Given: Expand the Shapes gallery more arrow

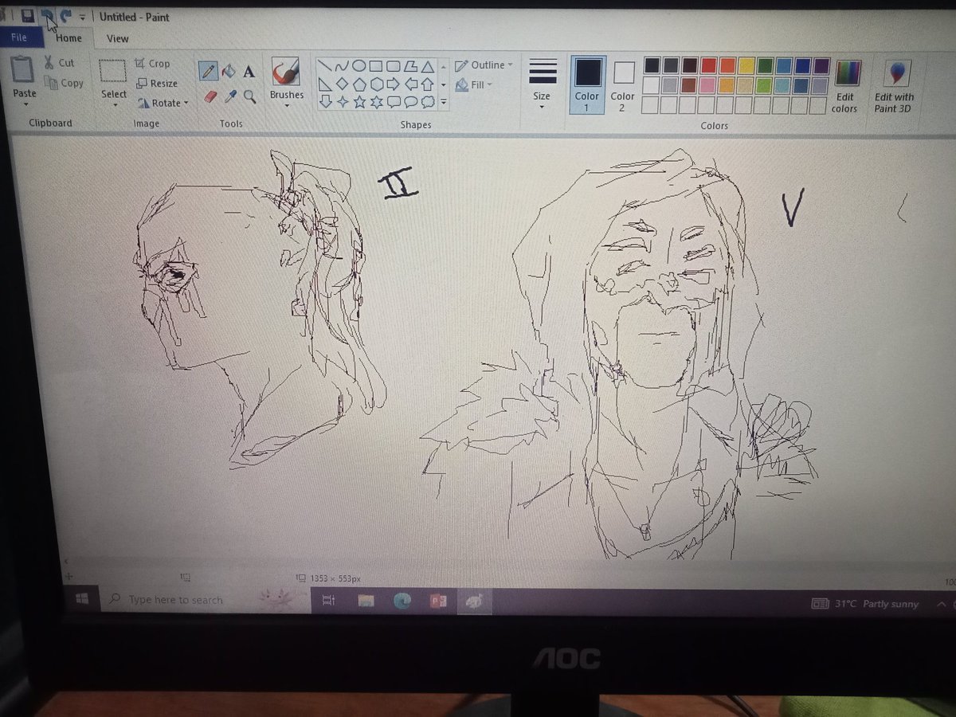Looking at the screenshot, I should coord(443,103).
